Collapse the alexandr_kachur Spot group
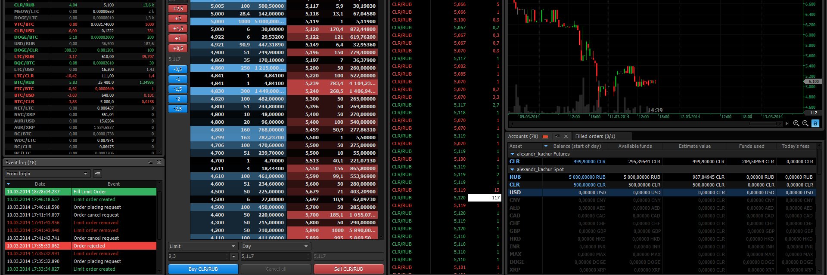The image size is (827, 275). coord(512,169)
